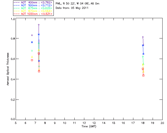This screenshot has height=133, width=167.
Task: Click the x-axis tick label 8
Action: (45, 123)
